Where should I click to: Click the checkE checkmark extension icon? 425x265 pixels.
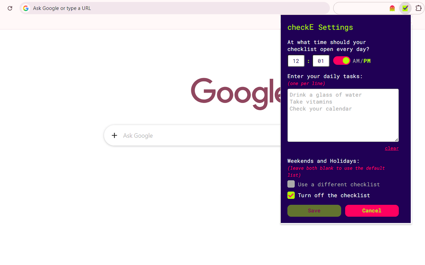pos(405,8)
